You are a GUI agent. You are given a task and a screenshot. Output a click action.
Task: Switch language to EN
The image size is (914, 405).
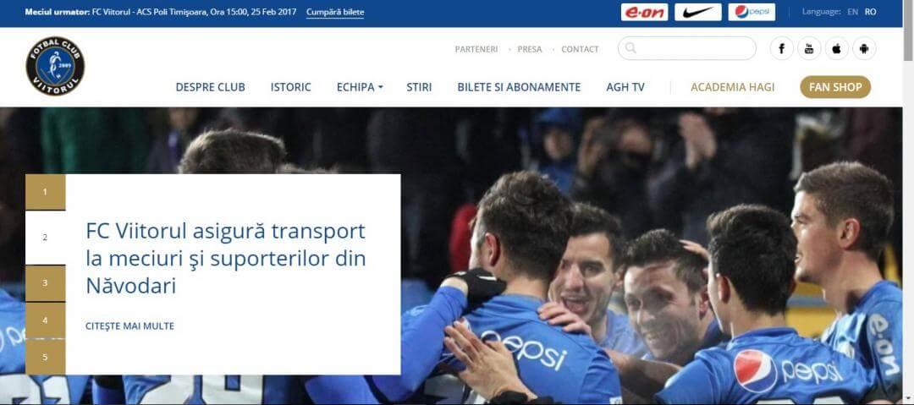tap(852, 12)
